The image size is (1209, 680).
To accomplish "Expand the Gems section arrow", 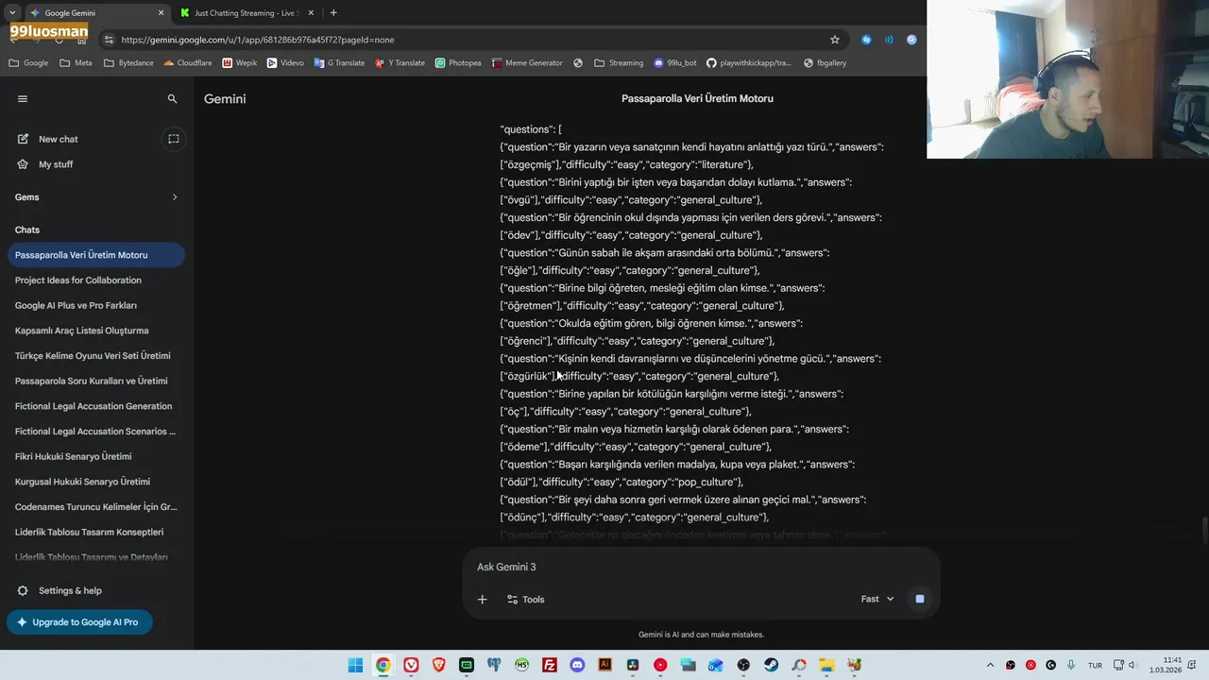I will (x=175, y=197).
